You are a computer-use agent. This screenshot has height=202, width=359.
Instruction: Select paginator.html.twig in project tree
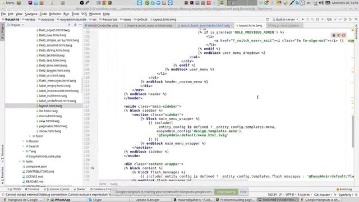click(53, 126)
